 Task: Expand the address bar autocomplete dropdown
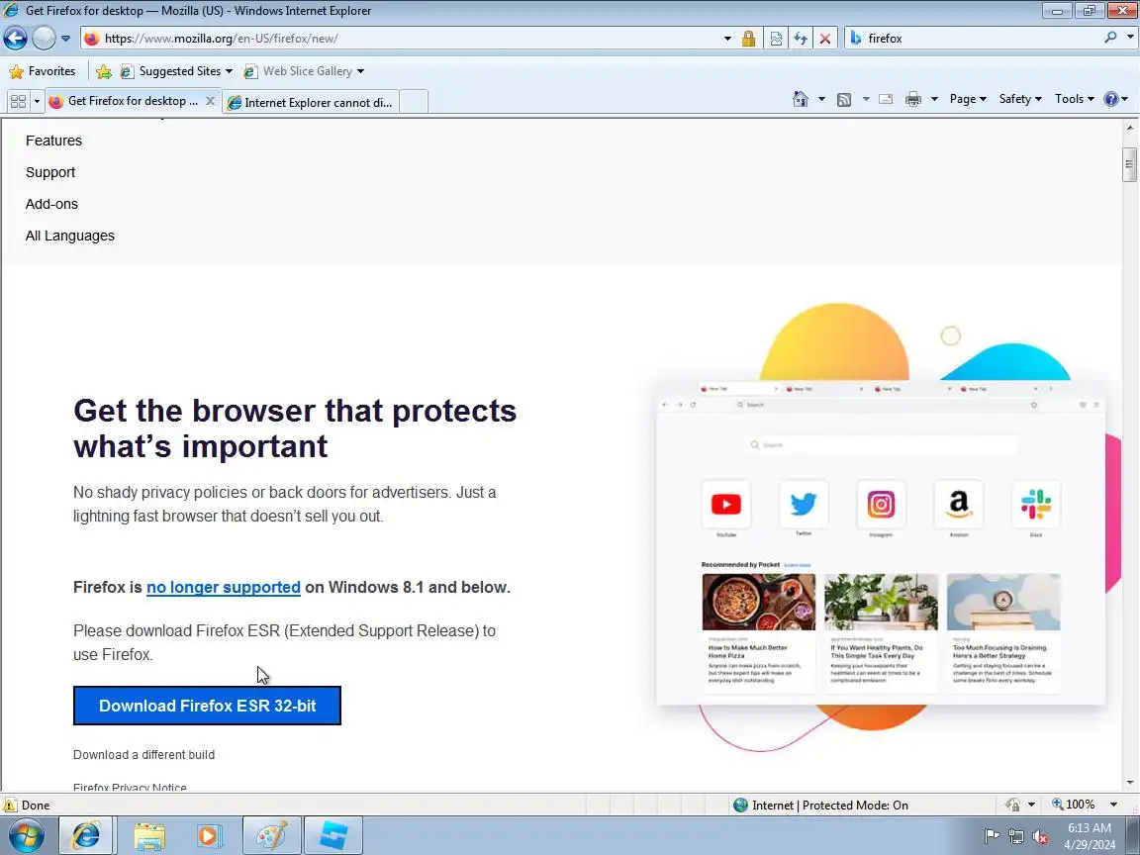[727, 39]
